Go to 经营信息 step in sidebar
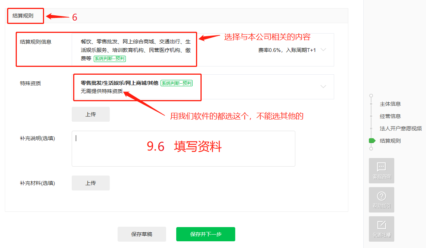Viewport: 426px width, 248px height. point(390,116)
